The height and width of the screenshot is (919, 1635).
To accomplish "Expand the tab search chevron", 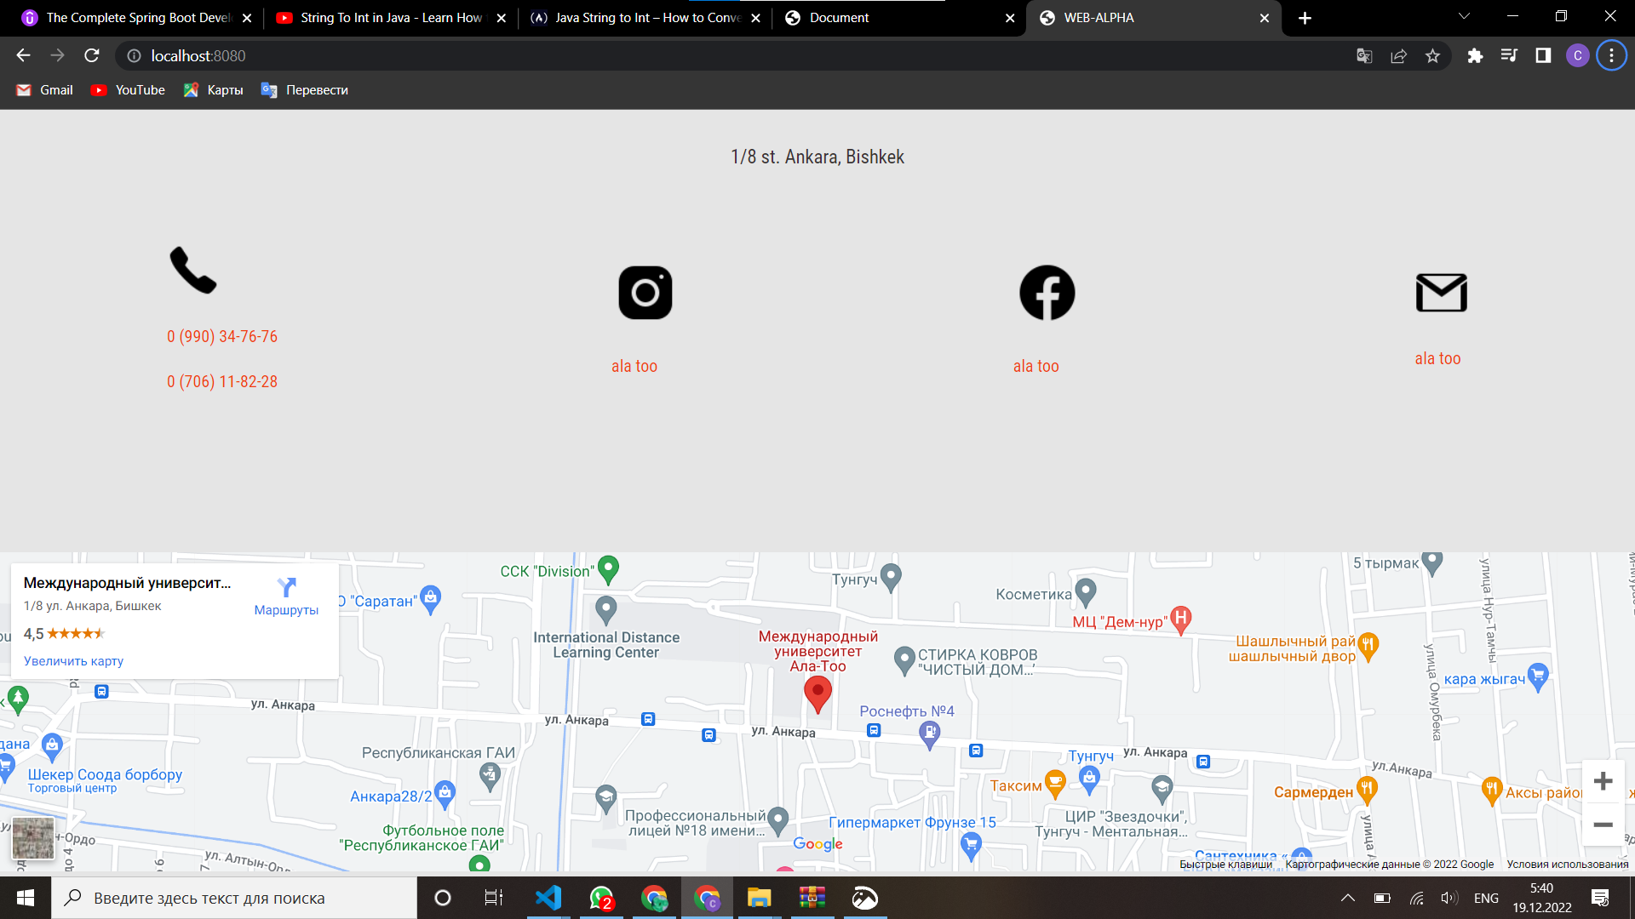I will click(1464, 17).
